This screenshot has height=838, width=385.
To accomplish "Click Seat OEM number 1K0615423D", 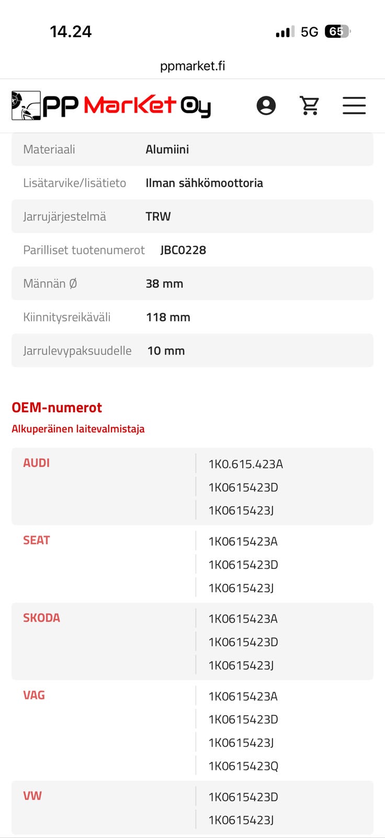I will coord(243,565).
